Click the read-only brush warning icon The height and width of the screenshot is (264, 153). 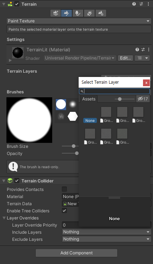point(13,167)
